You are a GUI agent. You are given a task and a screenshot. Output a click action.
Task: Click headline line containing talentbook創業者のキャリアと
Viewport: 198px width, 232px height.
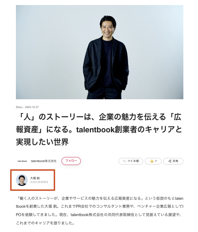[x=99, y=129]
